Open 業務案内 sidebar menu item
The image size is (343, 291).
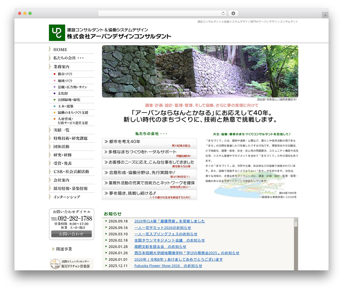pyautogui.click(x=72, y=67)
